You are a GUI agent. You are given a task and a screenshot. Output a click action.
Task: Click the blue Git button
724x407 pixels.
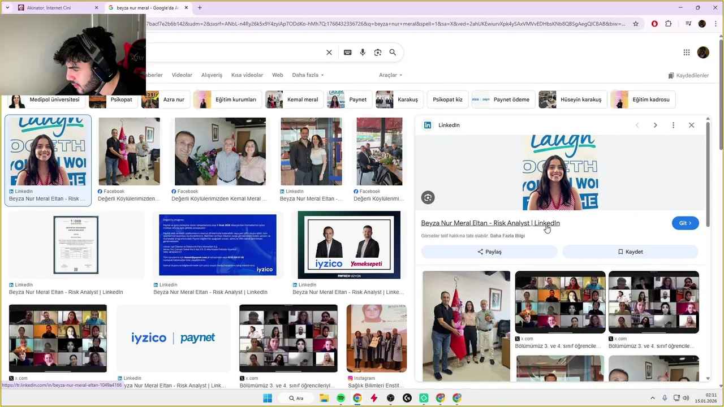[686, 223]
